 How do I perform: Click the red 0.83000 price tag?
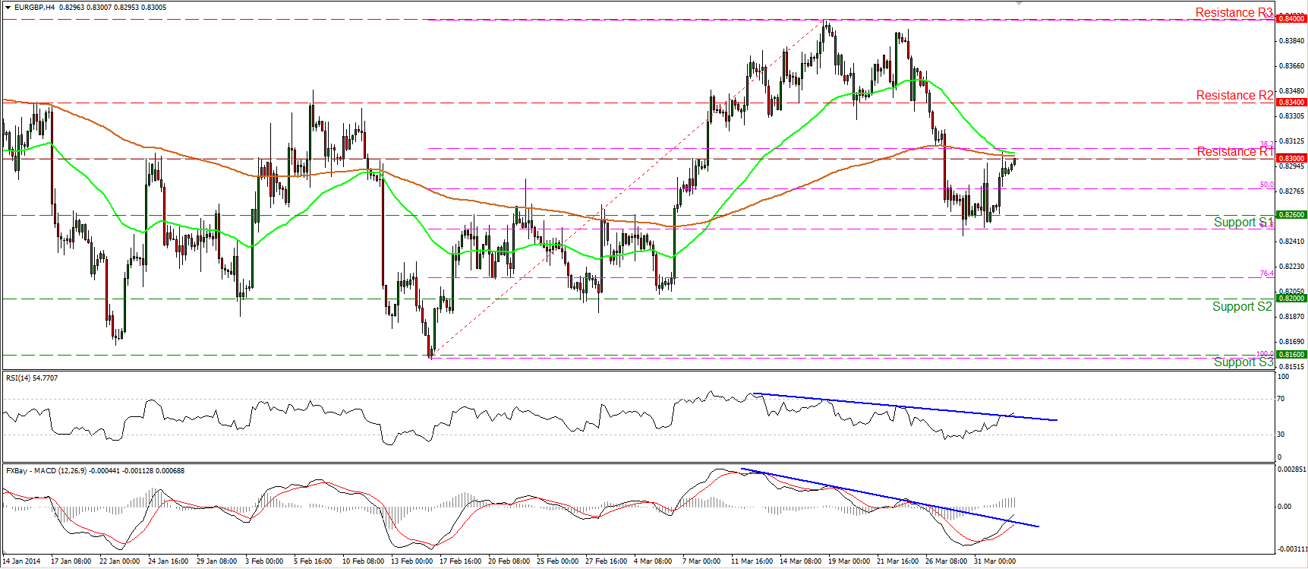[1291, 159]
